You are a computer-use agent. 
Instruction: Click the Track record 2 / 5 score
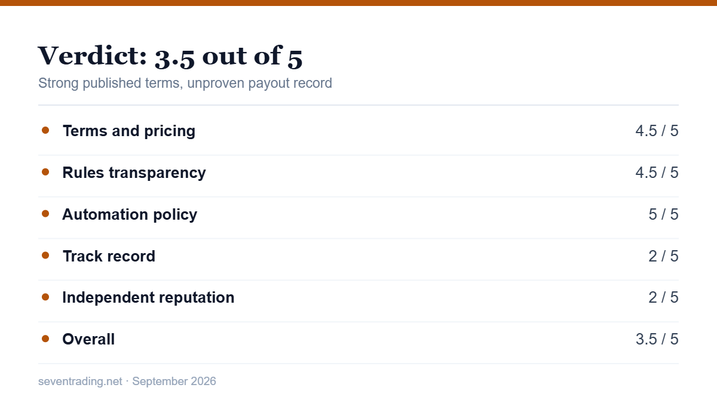click(x=663, y=256)
